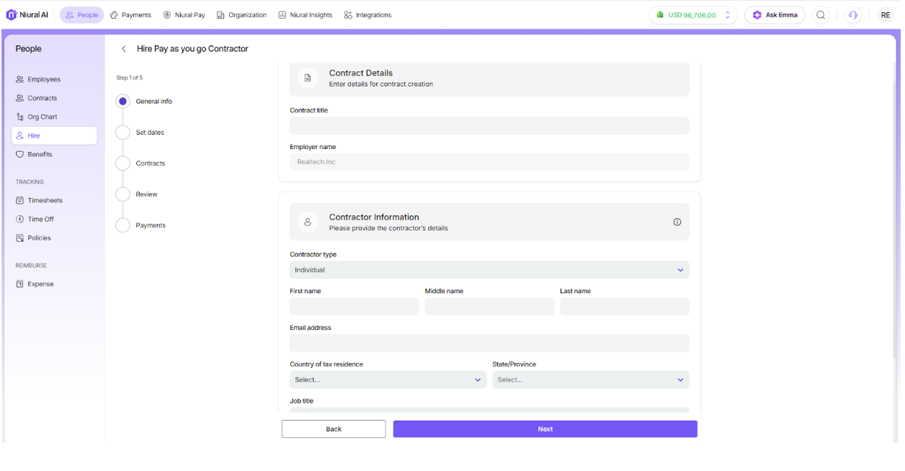905x471 pixels.
Task: Click the RE profile avatar
Action: click(885, 15)
